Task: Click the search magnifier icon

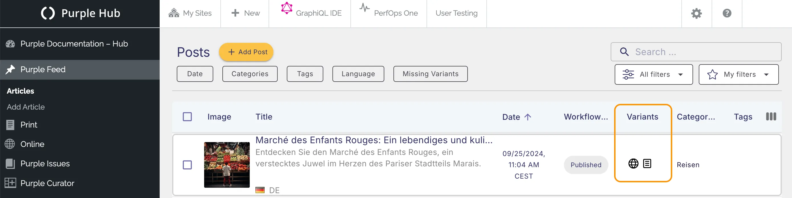Action: [x=624, y=52]
